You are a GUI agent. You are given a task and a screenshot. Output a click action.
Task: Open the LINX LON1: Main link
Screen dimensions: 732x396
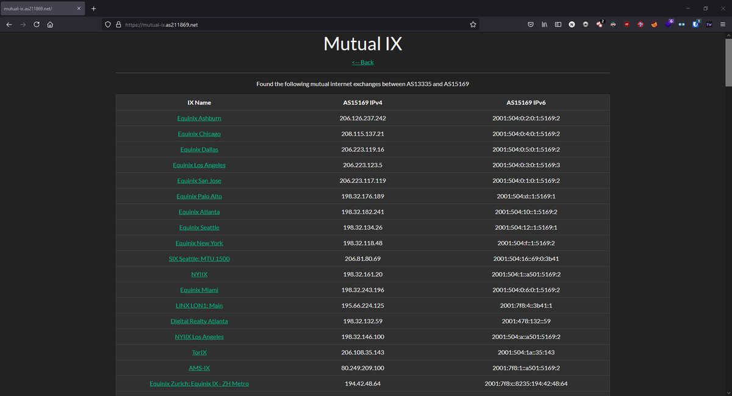tap(199, 306)
